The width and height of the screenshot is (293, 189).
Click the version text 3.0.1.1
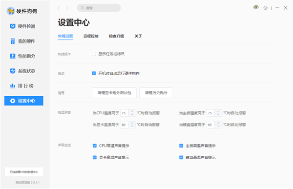pos(35,183)
